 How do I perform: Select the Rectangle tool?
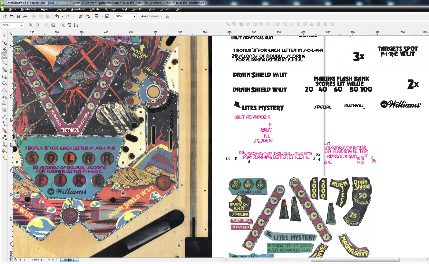[4, 76]
